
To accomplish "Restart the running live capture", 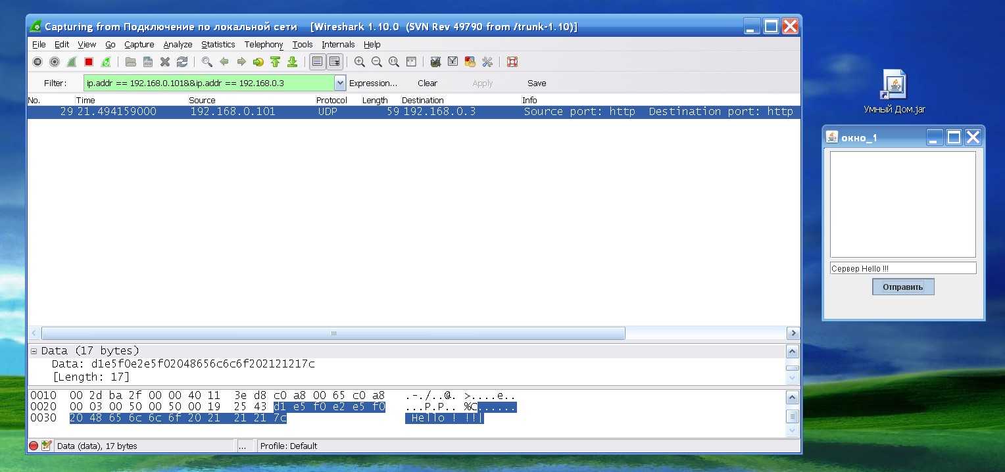I will [x=106, y=62].
